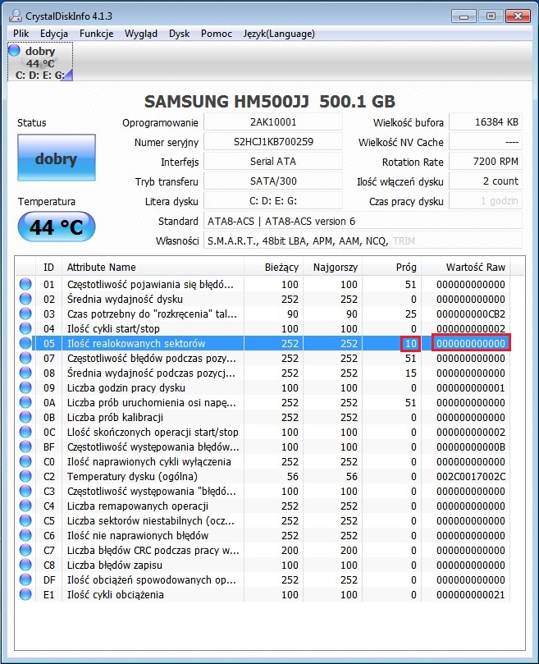
Task: Click status orb for attribute C3
Action: pyautogui.click(x=25, y=491)
